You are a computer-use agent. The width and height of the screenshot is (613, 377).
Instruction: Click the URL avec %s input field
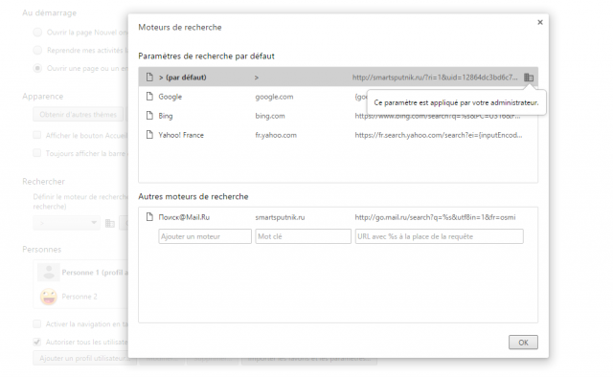coord(439,236)
